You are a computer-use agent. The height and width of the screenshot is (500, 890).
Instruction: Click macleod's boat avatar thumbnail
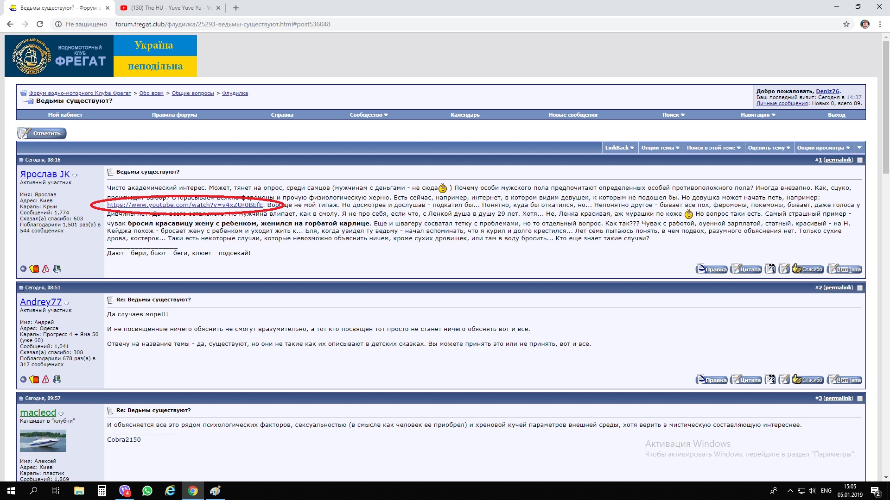[43, 441]
